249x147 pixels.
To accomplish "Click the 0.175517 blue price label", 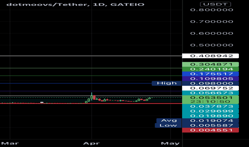I will pos(211,74).
